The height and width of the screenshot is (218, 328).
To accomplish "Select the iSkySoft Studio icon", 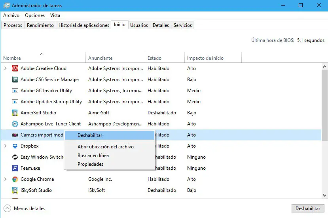I will [15, 190].
